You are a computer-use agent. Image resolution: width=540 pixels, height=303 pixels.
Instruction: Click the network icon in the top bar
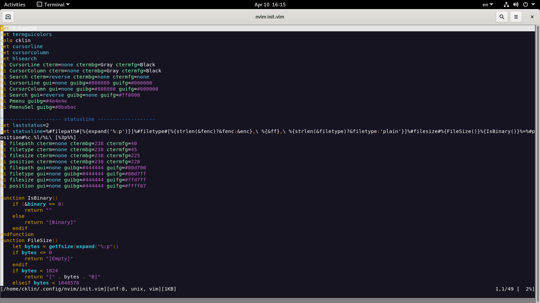506,4
